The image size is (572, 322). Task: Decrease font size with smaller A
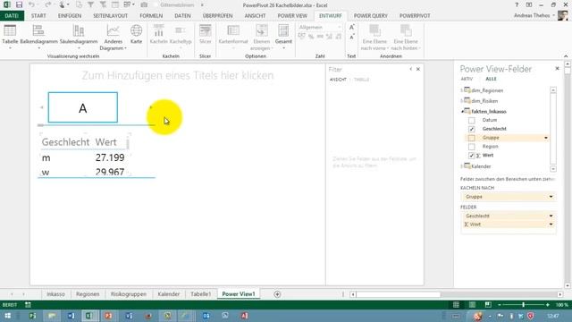[x=351, y=38]
